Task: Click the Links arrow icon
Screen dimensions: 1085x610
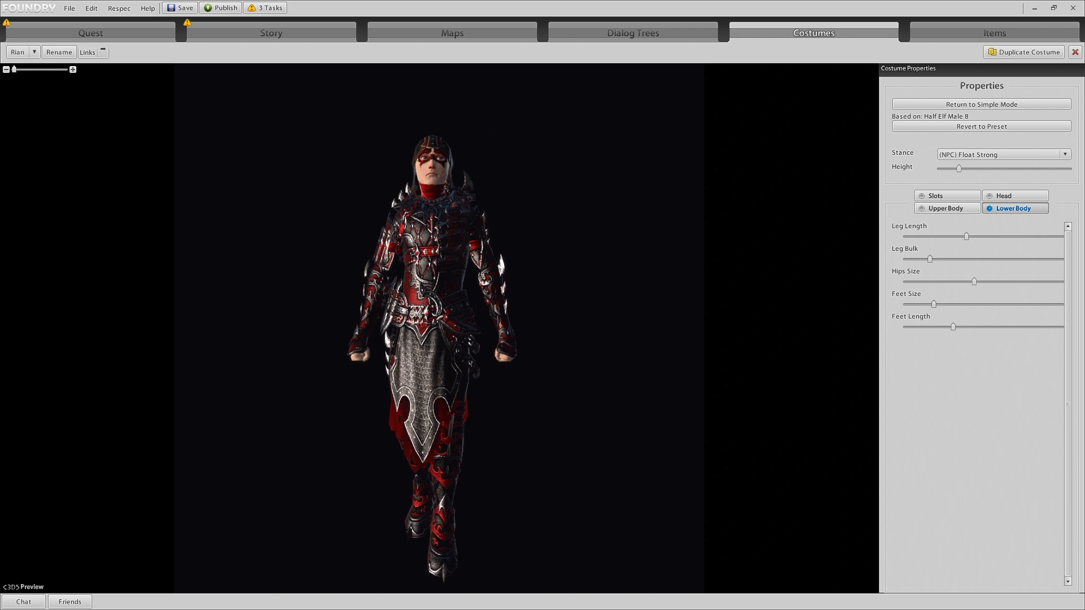Action: coord(103,50)
